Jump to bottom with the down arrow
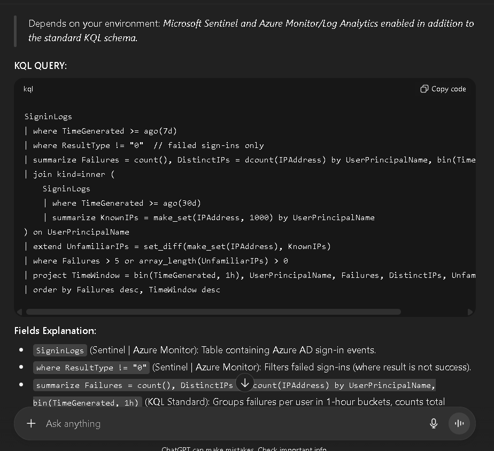Image resolution: width=494 pixels, height=451 pixels. (x=245, y=383)
